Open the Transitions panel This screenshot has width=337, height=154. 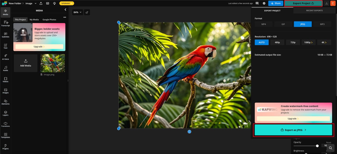click(6, 124)
